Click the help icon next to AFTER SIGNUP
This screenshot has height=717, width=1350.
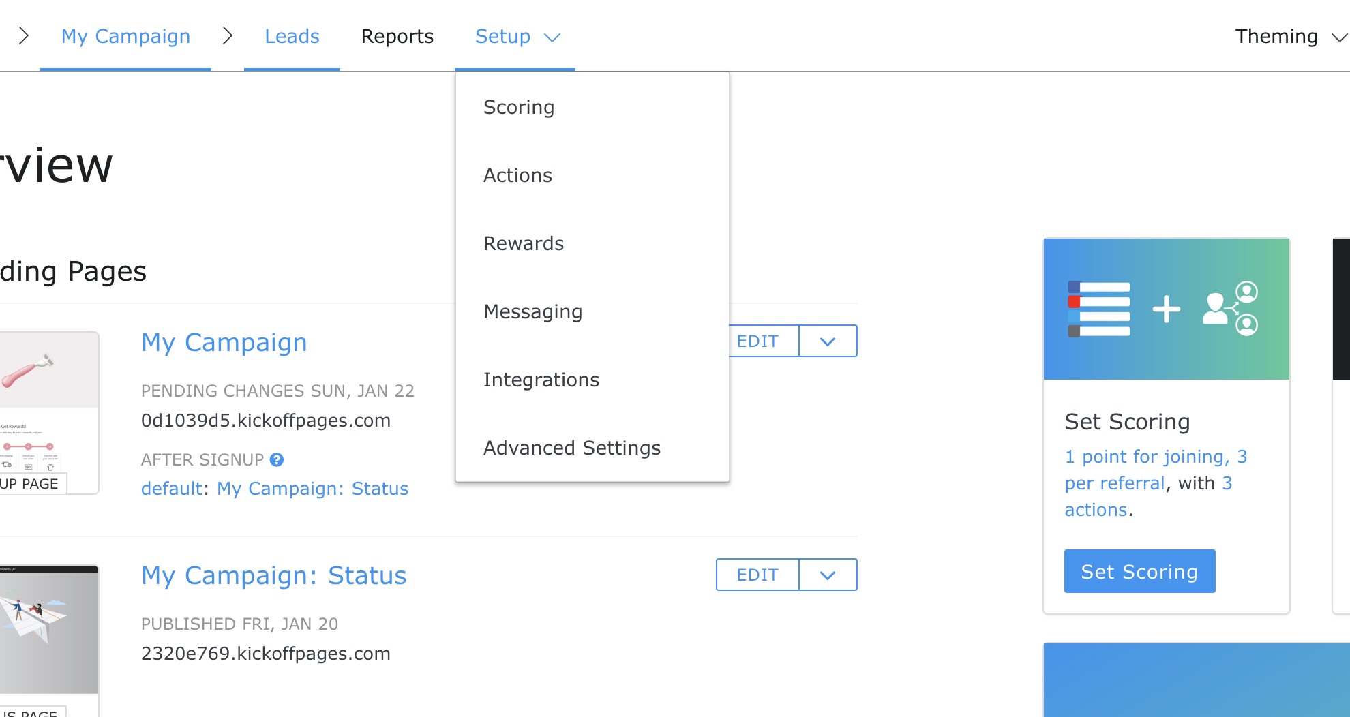[276, 459]
